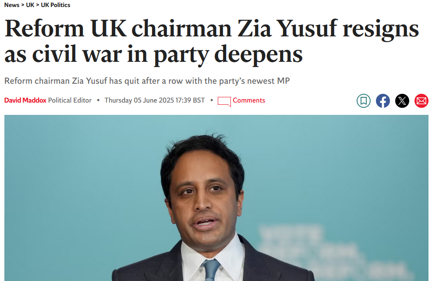Click the dot separator before the publication date
The height and width of the screenshot is (281, 432).
[x=98, y=100]
